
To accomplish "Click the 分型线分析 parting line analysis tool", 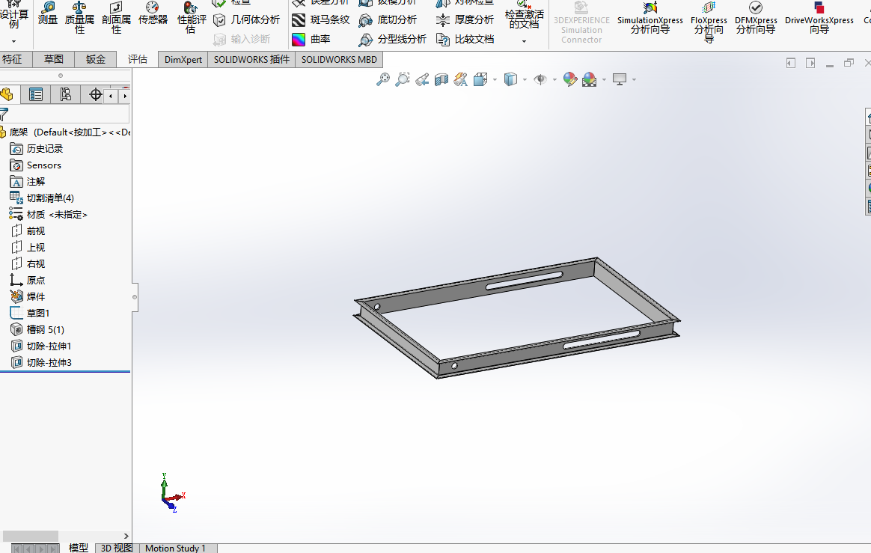I will coord(392,40).
